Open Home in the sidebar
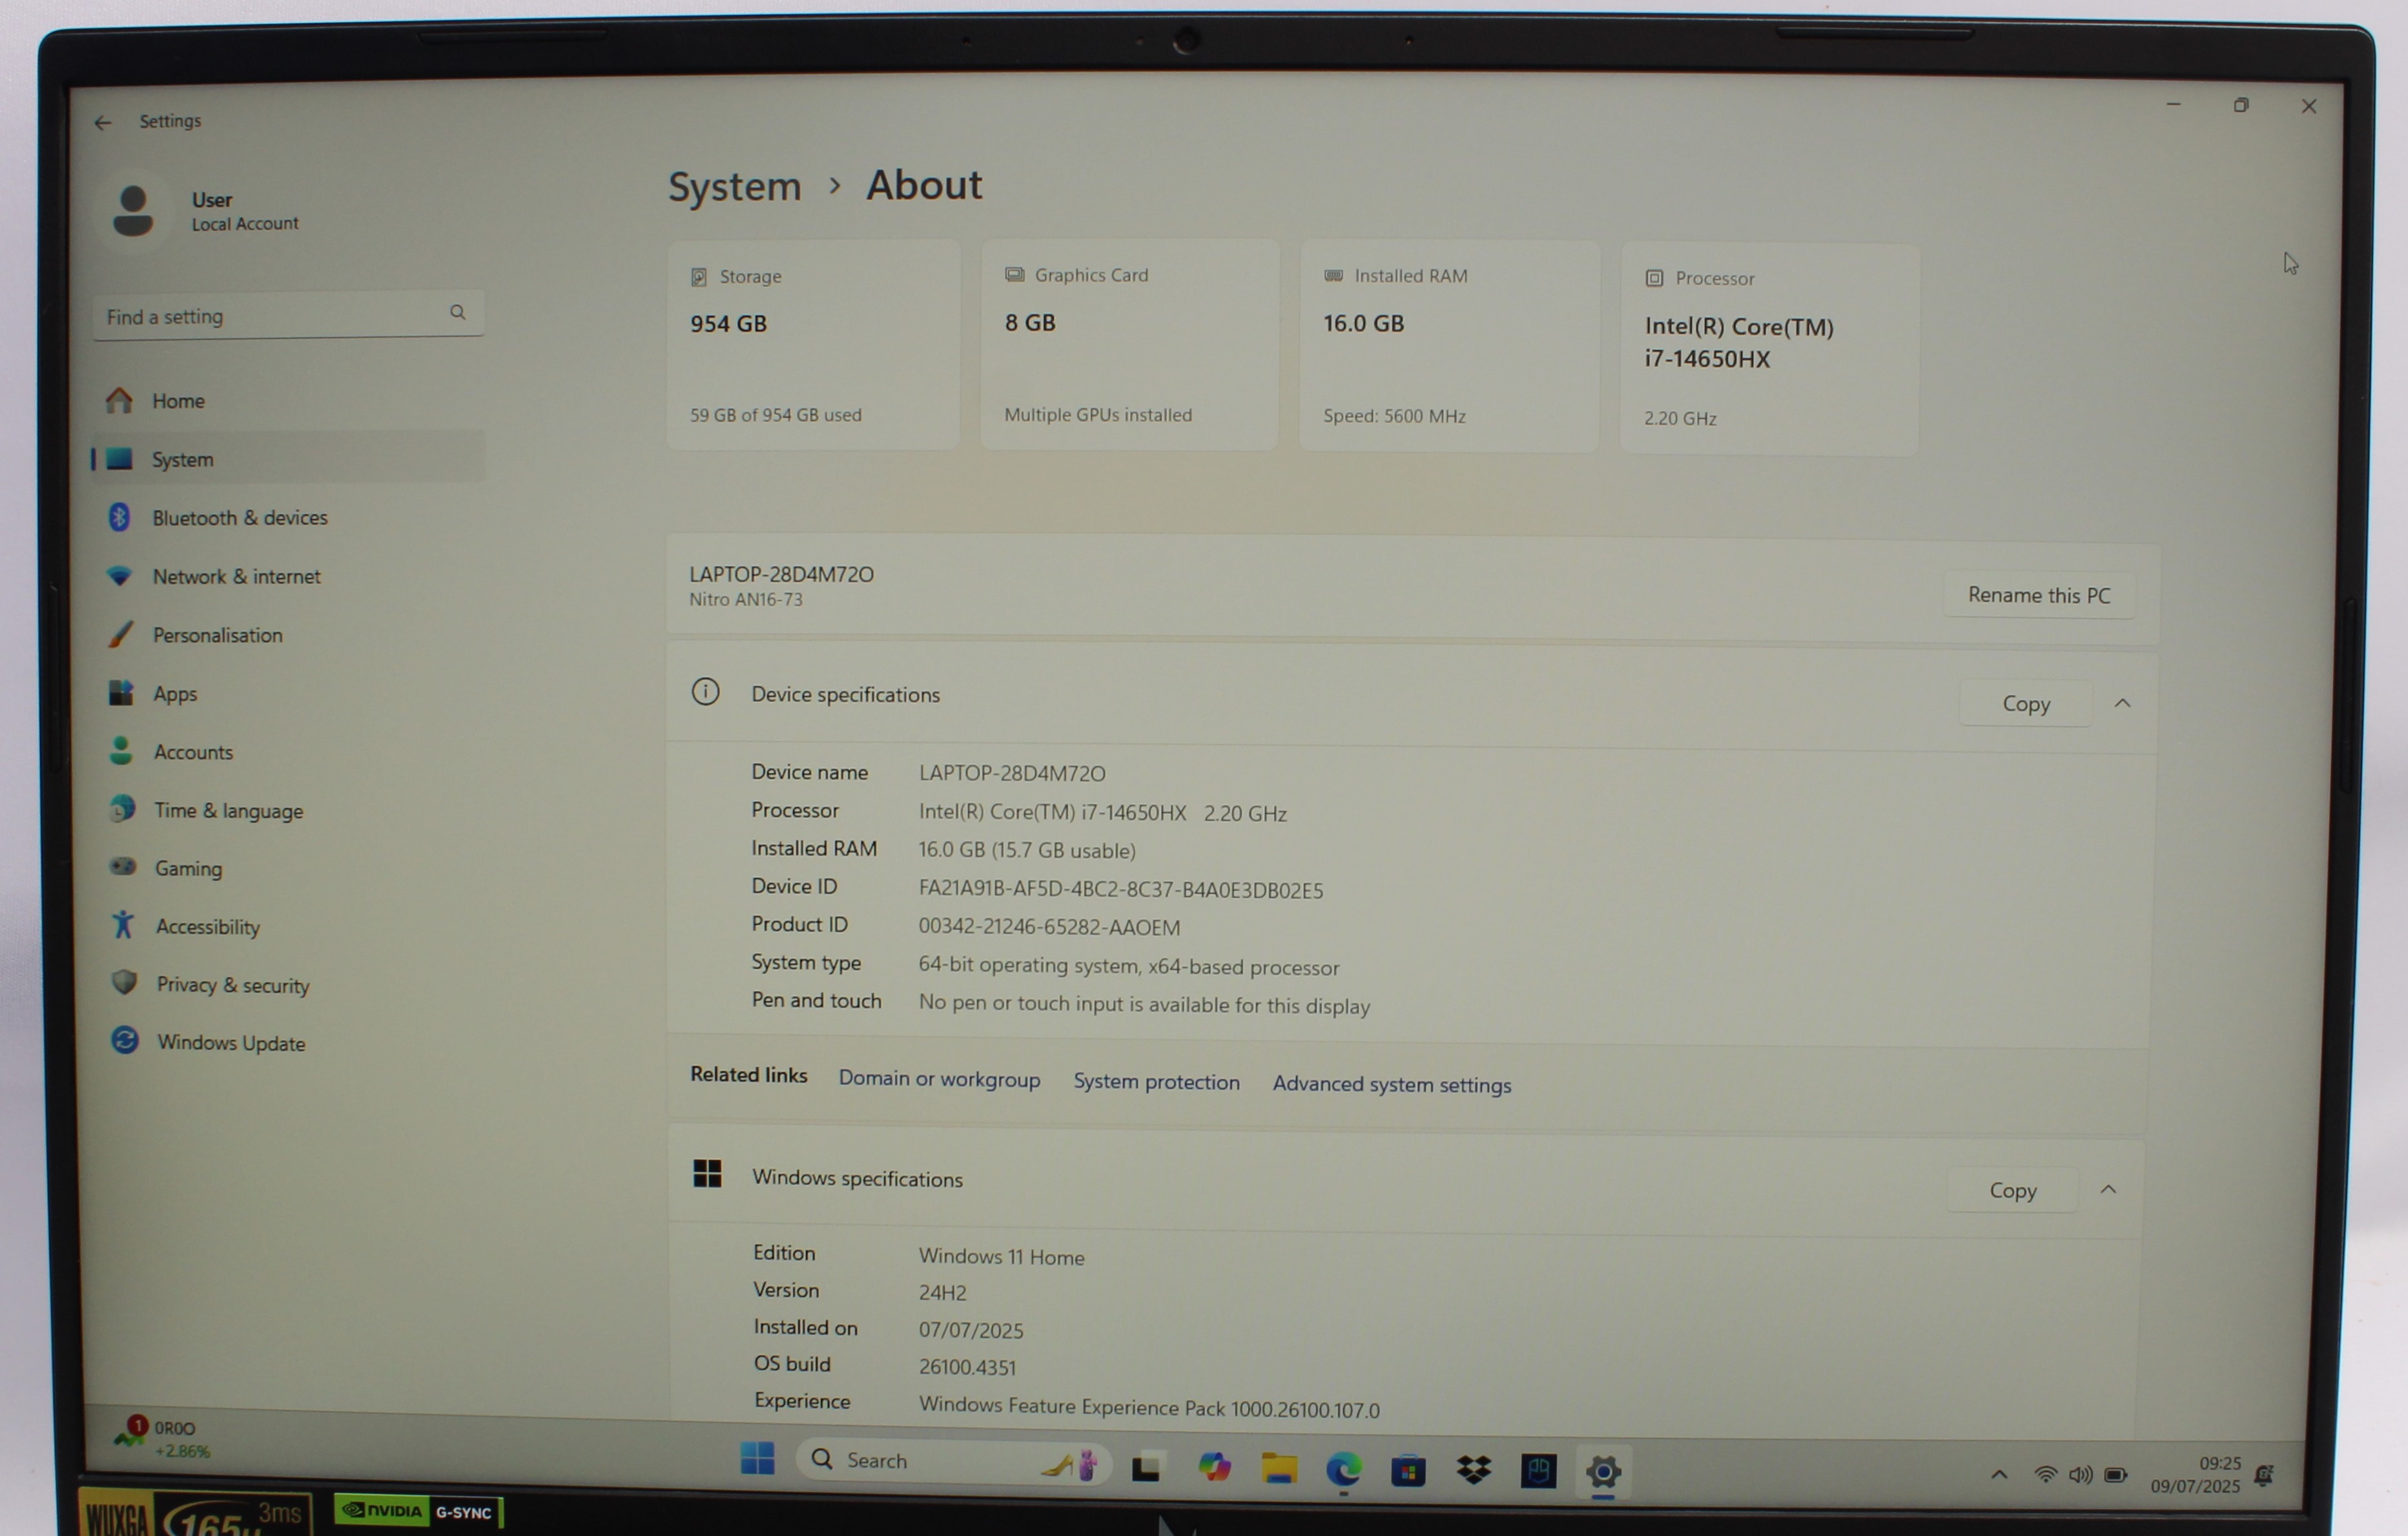 (288, 401)
